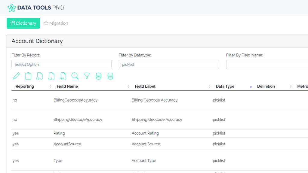Click the active Data Type sort arrow
The image size is (308, 173).
tap(251, 86)
